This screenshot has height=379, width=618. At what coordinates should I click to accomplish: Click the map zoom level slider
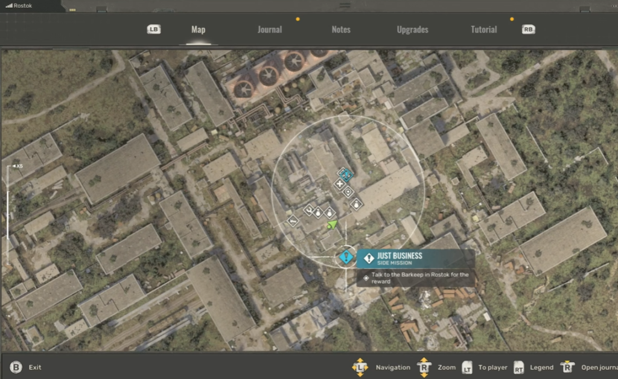(x=7, y=205)
